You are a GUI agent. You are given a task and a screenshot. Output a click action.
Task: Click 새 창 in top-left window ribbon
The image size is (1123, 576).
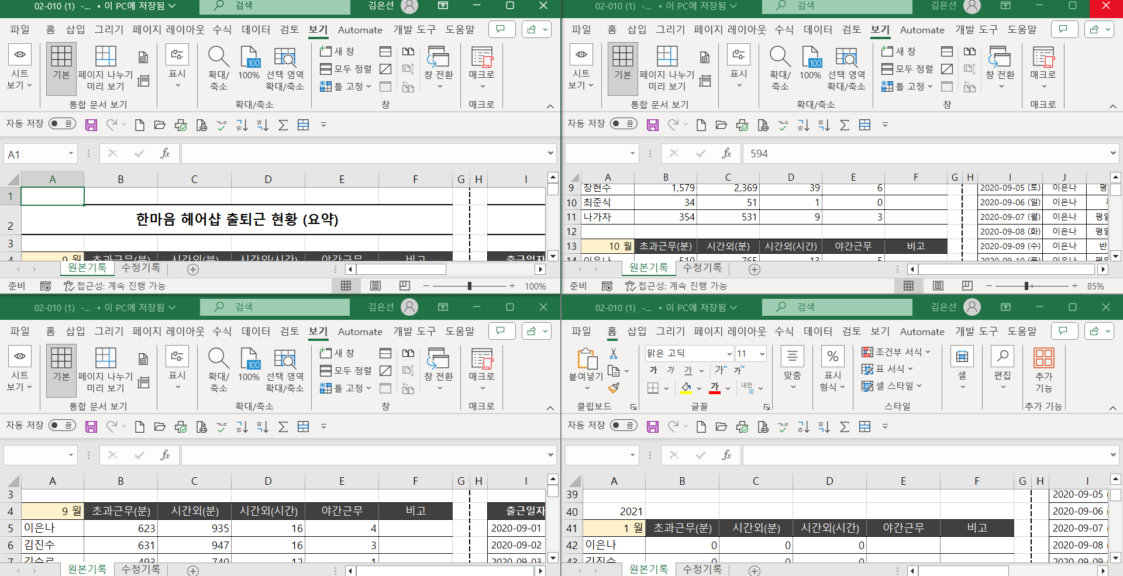(x=337, y=51)
